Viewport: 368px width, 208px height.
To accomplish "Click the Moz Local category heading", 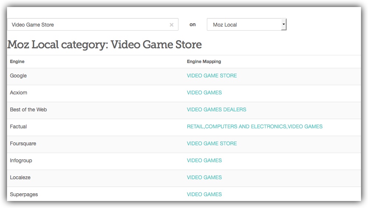I will [104, 44].
